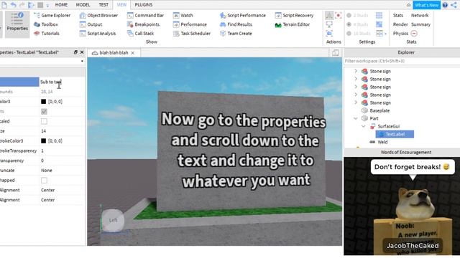
Task: Open the Toolbox
Action: pos(46,24)
